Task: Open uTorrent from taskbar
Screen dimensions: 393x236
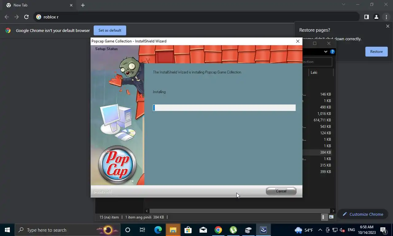Action: [233, 230]
